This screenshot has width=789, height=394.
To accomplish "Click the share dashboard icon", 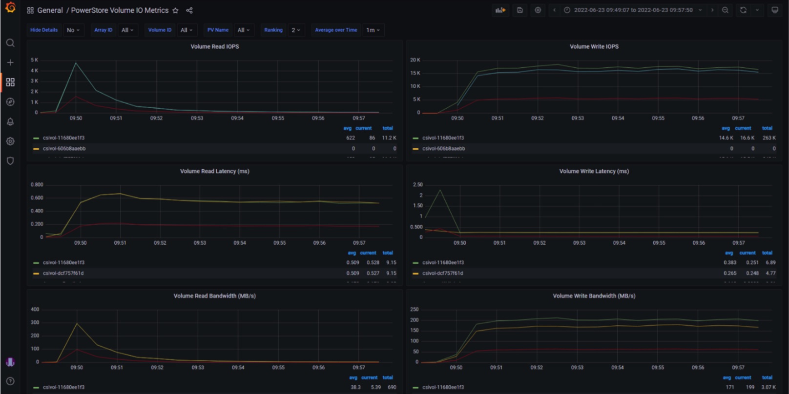I will coord(189,10).
